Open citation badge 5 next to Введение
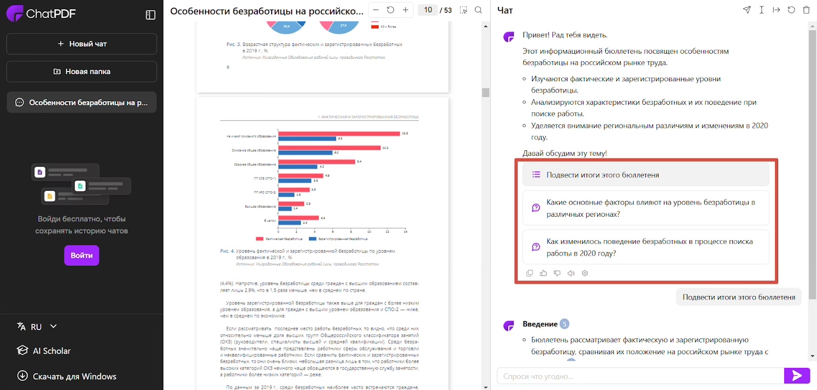The width and height of the screenshot is (817, 390). (564, 324)
